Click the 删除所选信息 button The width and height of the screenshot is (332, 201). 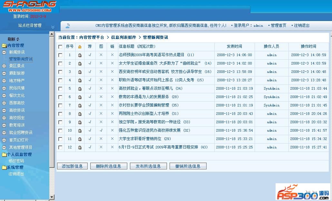pyautogui.click(x=109, y=166)
